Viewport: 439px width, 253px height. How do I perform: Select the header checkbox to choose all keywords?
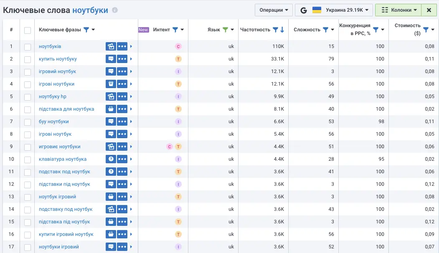pos(27,30)
